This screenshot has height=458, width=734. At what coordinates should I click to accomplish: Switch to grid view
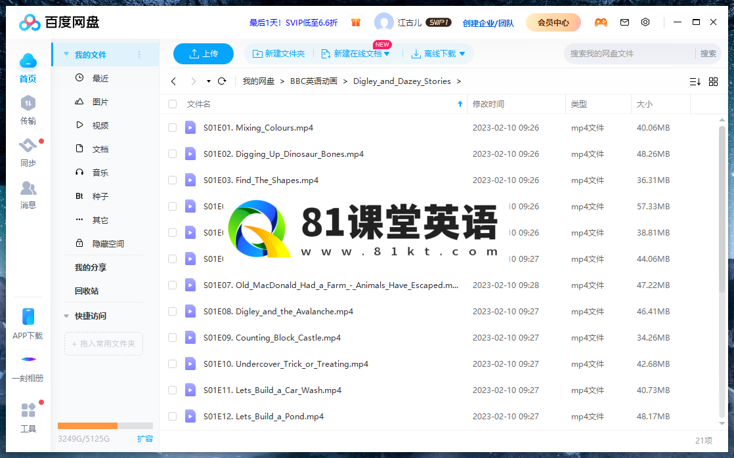pyautogui.click(x=713, y=82)
